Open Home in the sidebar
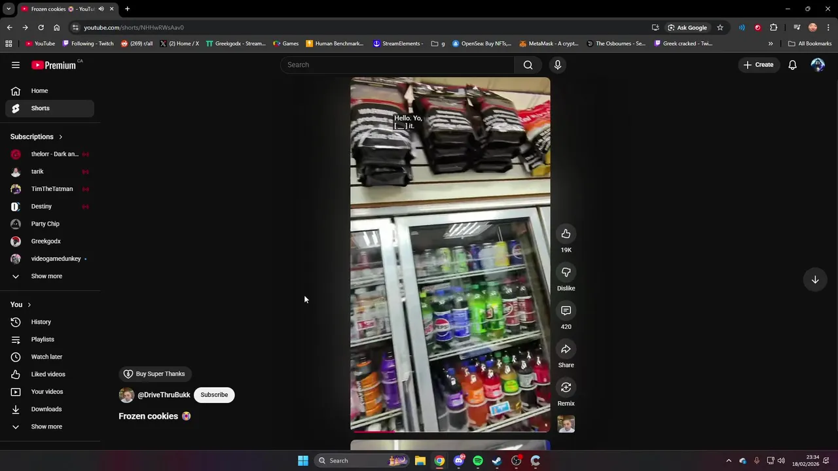838x471 pixels. (50, 91)
